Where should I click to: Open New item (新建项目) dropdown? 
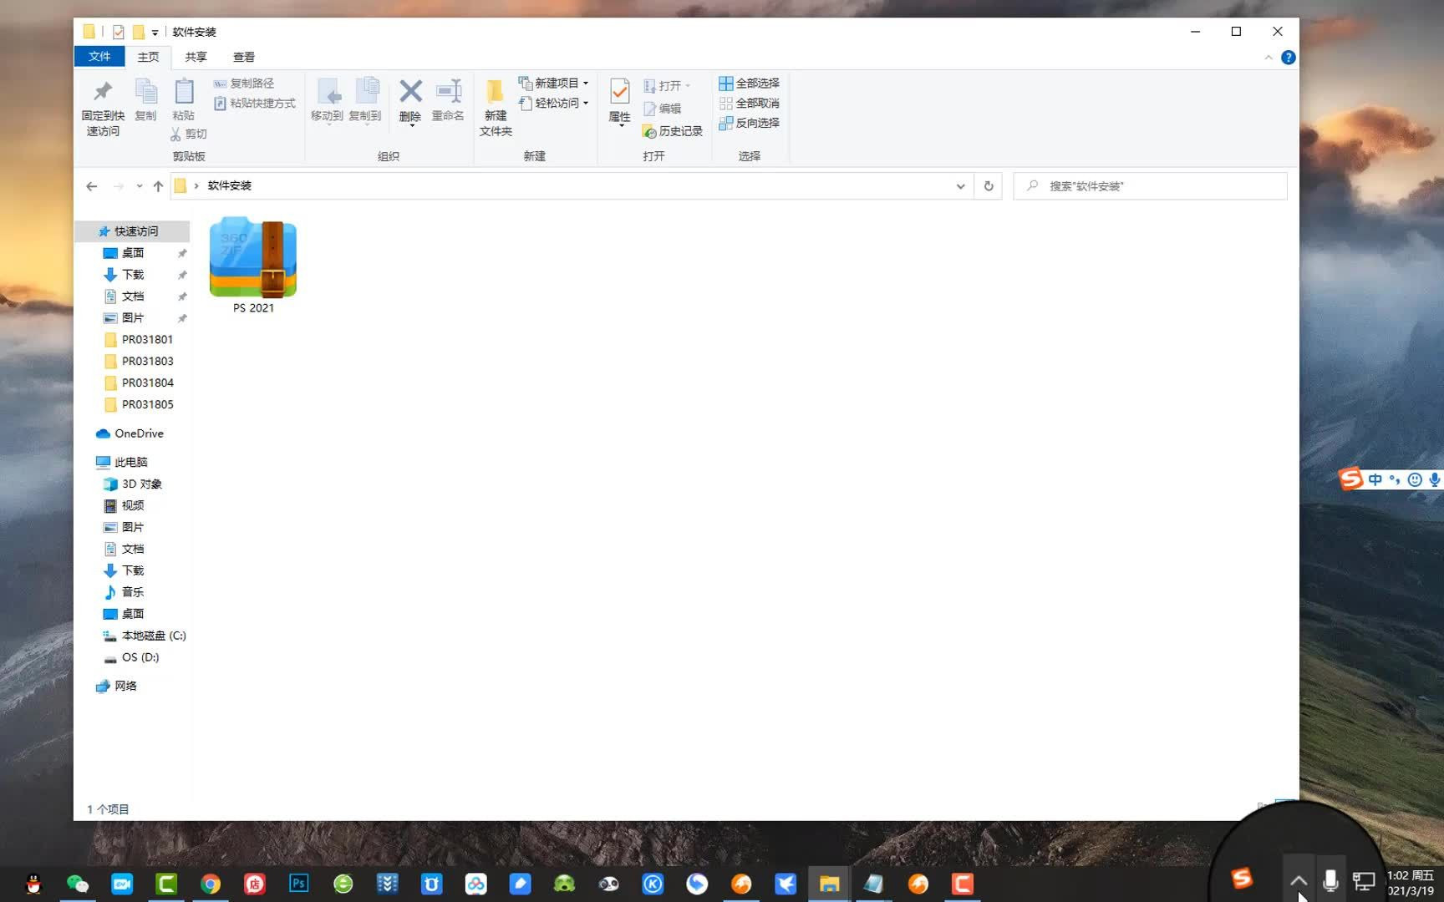(x=553, y=84)
